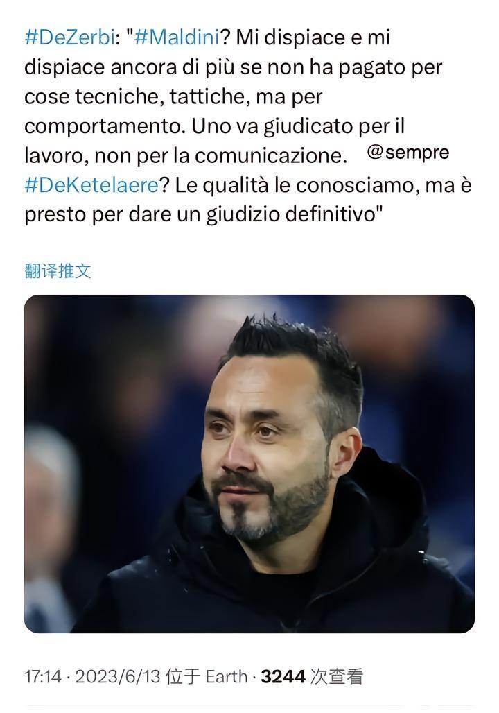This screenshot has height=713, width=499.
Task: Open the 3244 view count
Action: pos(283,677)
